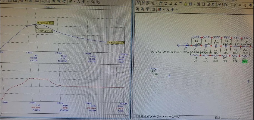This screenshot has height=120, width=254.
Task: Switch to the Text tab
Action: pyautogui.click(x=160, y=116)
